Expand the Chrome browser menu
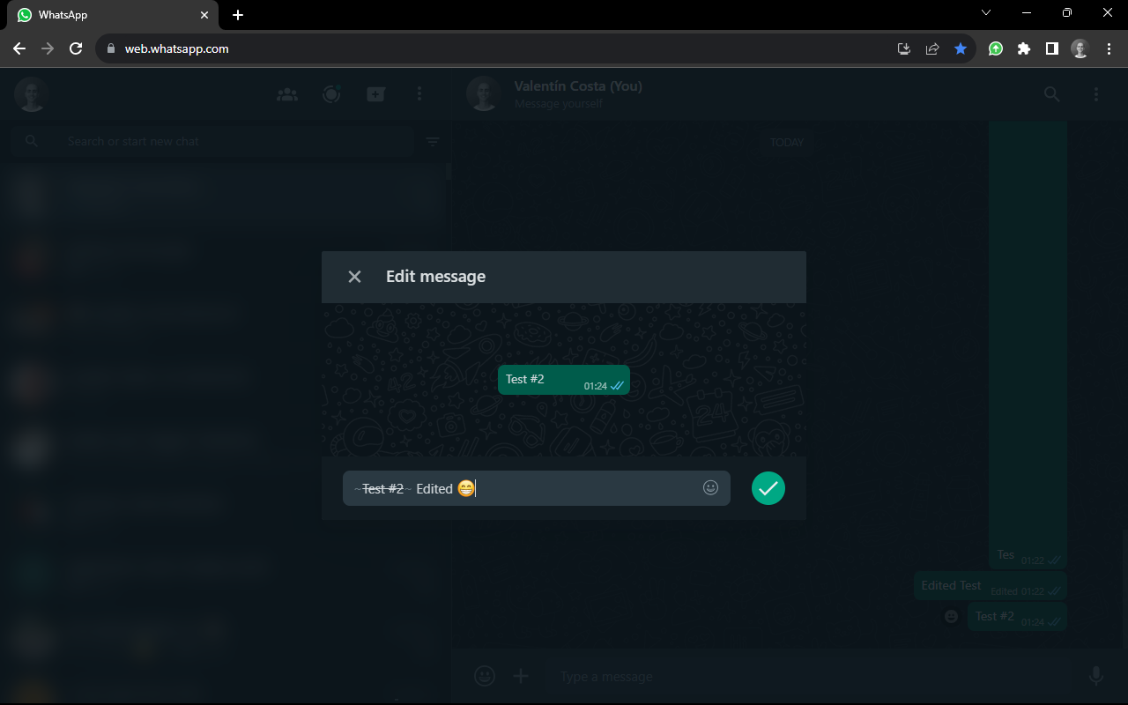This screenshot has height=705, width=1128. (x=1109, y=48)
